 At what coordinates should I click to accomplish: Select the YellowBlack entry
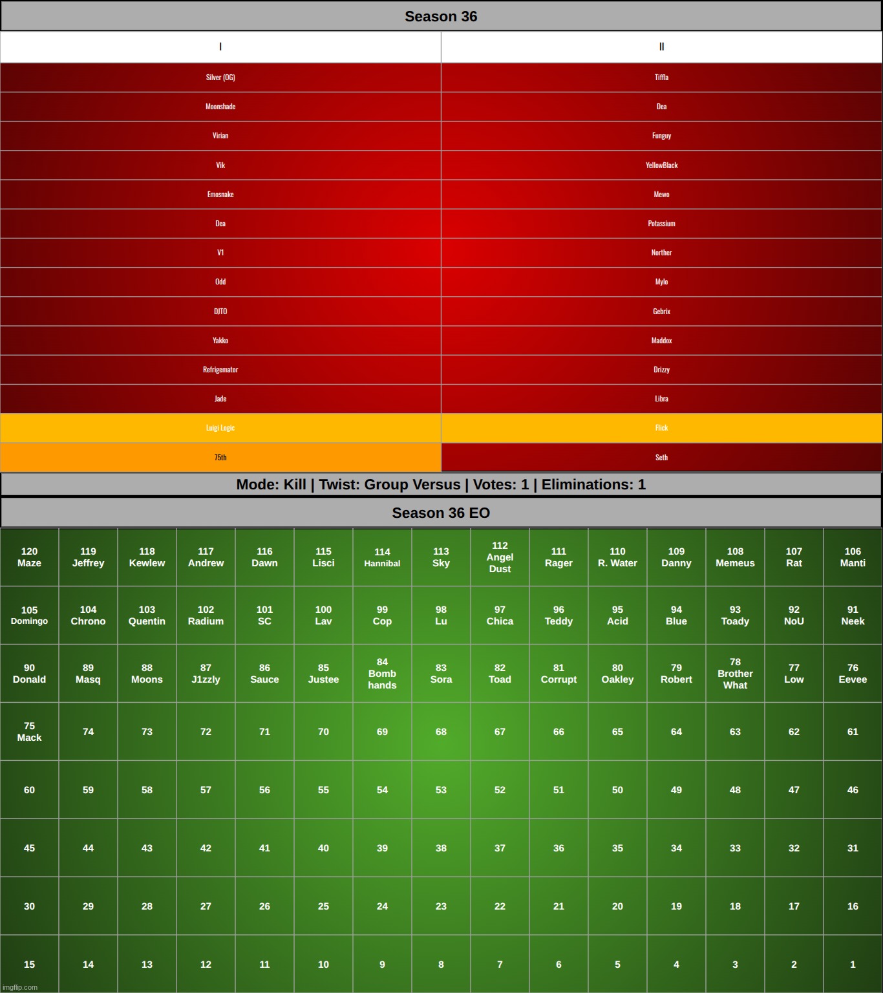[x=661, y=165]
